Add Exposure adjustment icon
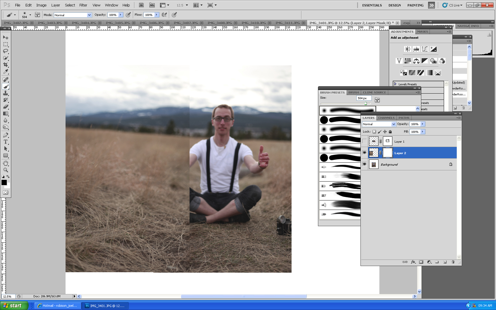This screenshot has height=310, width=496. coord(433,49)
